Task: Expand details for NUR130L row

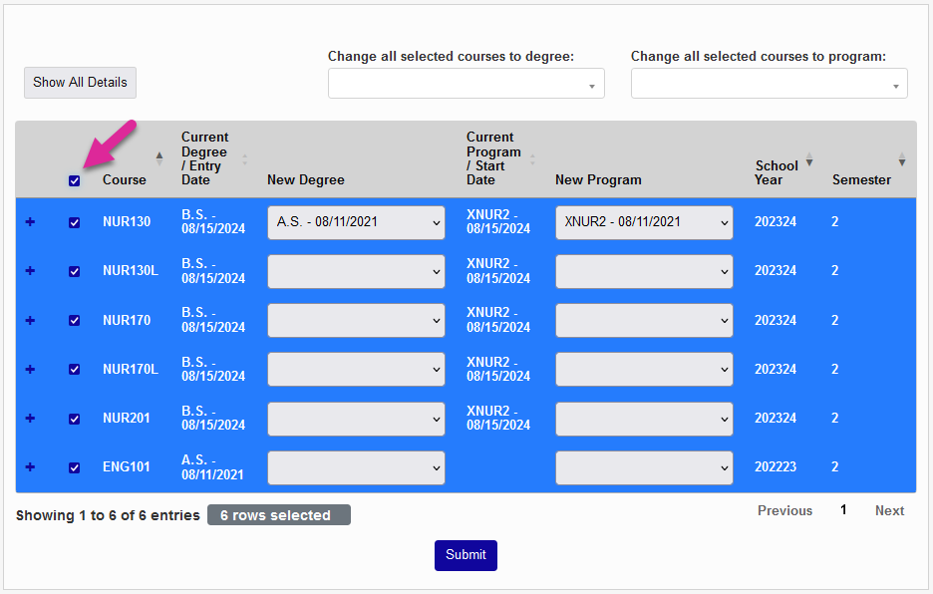Action: 29,271
